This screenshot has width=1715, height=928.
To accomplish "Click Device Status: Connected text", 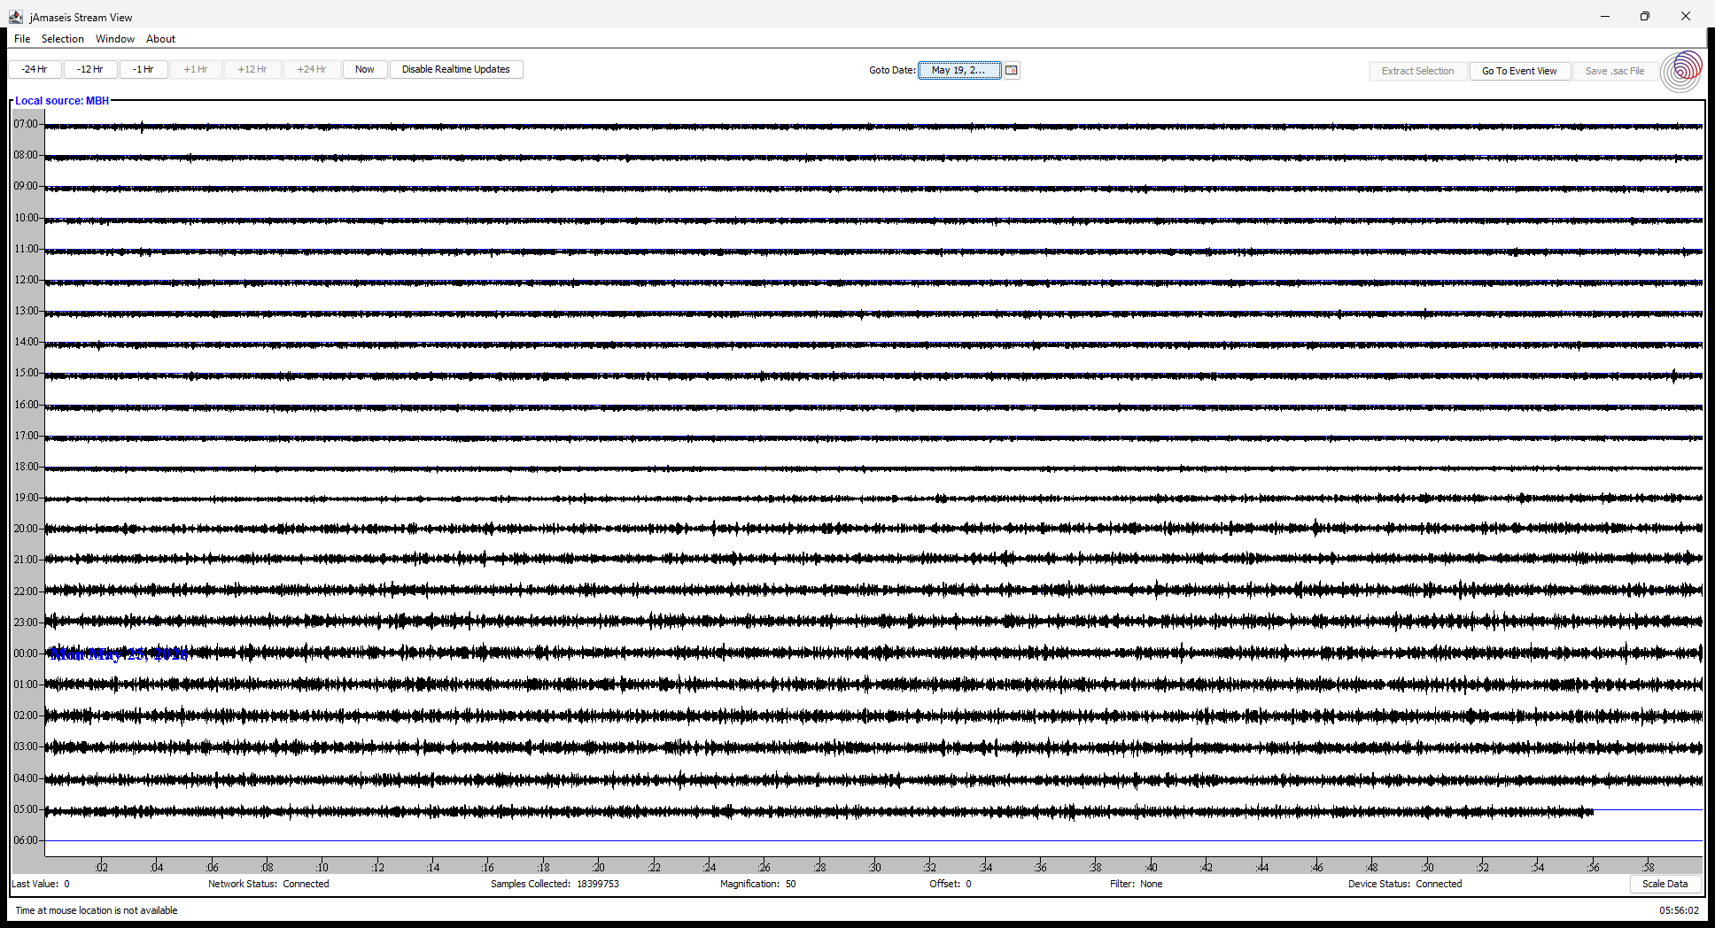I will pyautogui.click(x=1405, y=884).
